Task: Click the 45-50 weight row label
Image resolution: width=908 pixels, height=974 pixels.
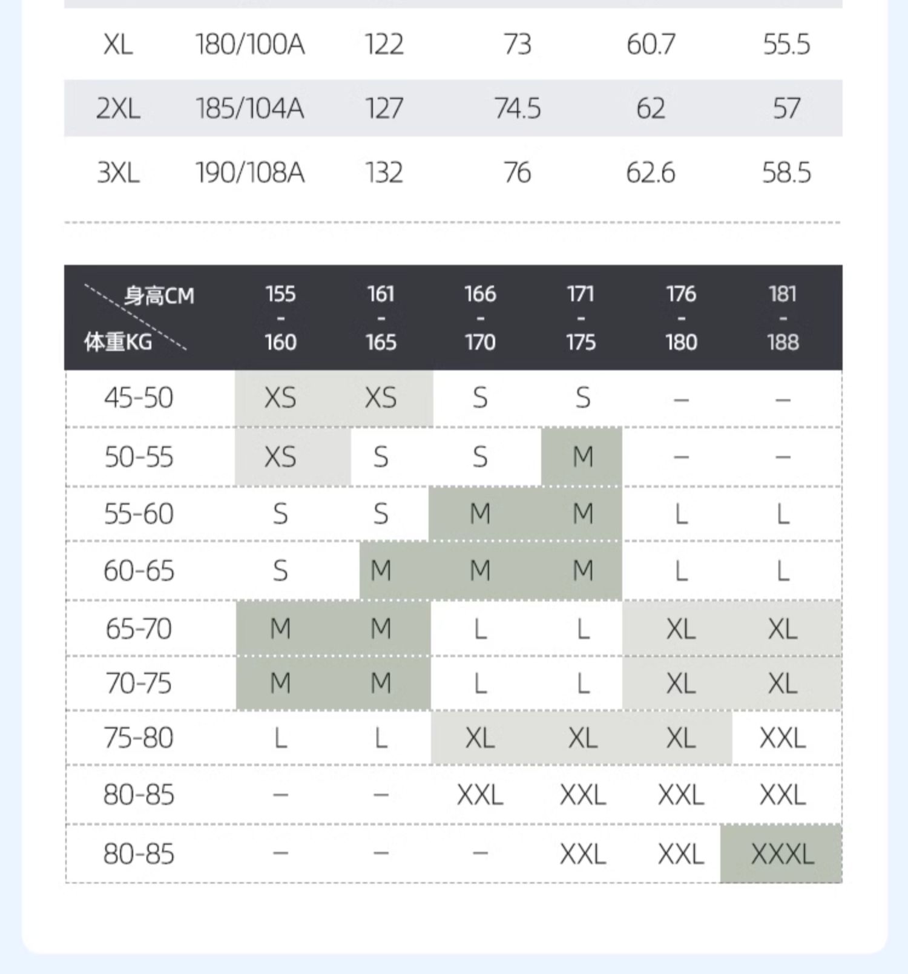Action: [x=139, y=398]
